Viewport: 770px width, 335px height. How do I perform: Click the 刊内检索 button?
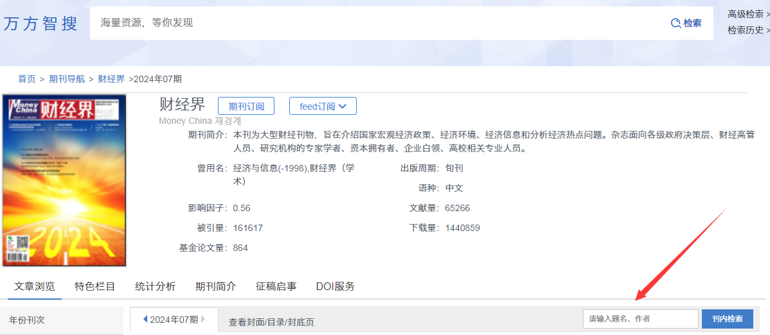pyautogui.click(x=728, y=319)
